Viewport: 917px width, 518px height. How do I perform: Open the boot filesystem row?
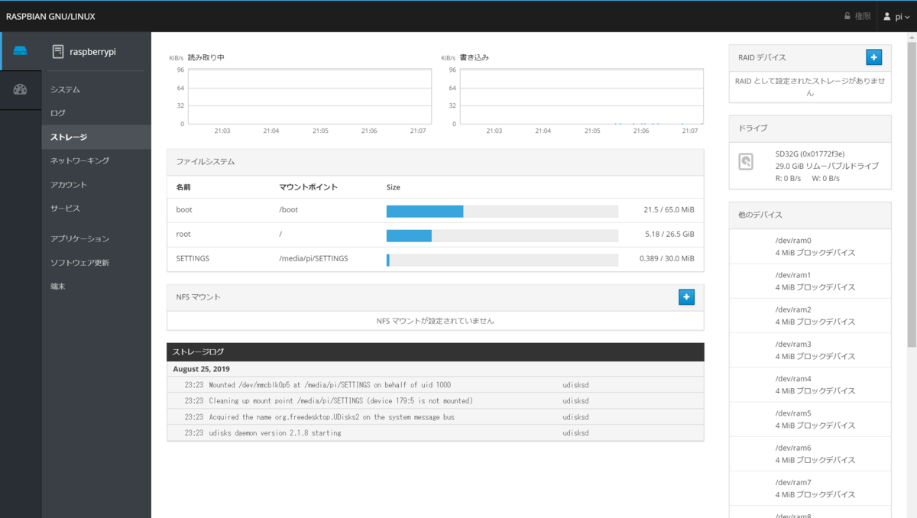tap(435, 210)
